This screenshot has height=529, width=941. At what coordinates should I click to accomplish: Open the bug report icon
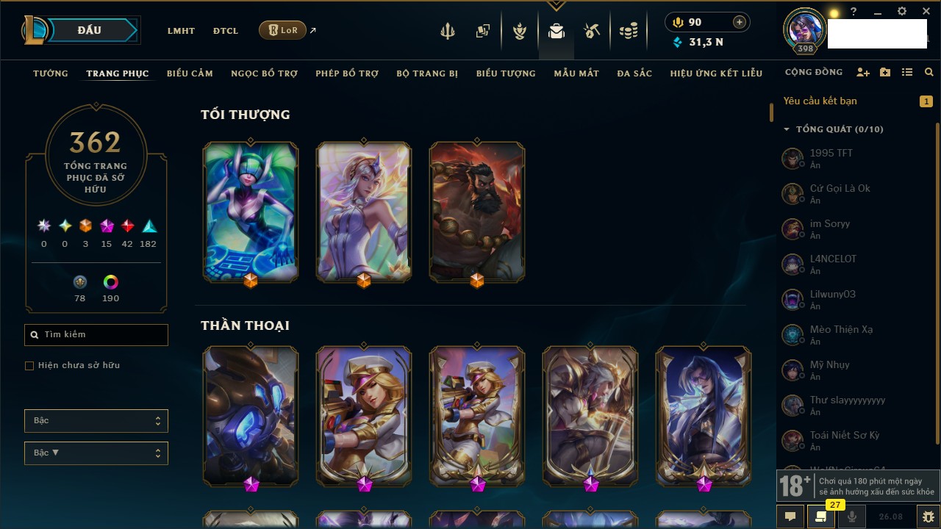coord(929,517)
